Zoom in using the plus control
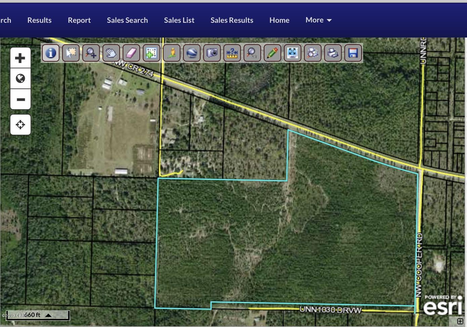The width and height of the screenshot is (467, 327). (x=20, y=57)
